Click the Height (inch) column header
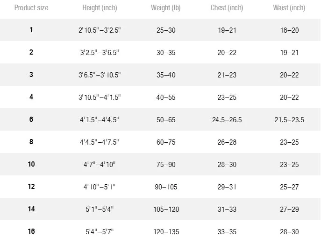The height and width of the screenshot is (244, 321). pyautogui.click(x=100, y=8)
